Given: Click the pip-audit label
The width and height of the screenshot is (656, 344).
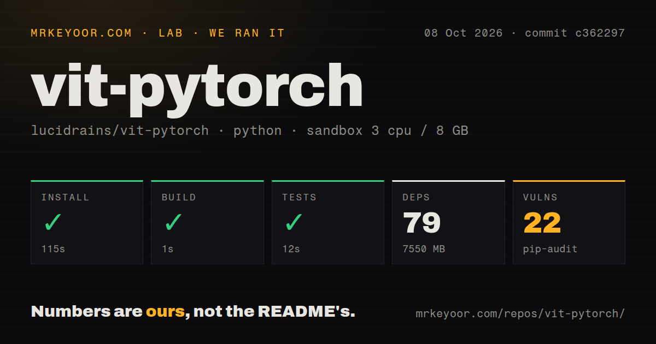Looking at the screenshot, I should point(550,250).
